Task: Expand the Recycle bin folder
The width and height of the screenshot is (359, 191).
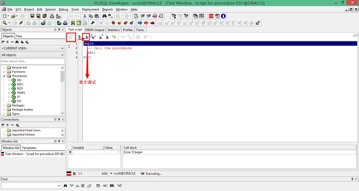Action: (x=4, y=68)
